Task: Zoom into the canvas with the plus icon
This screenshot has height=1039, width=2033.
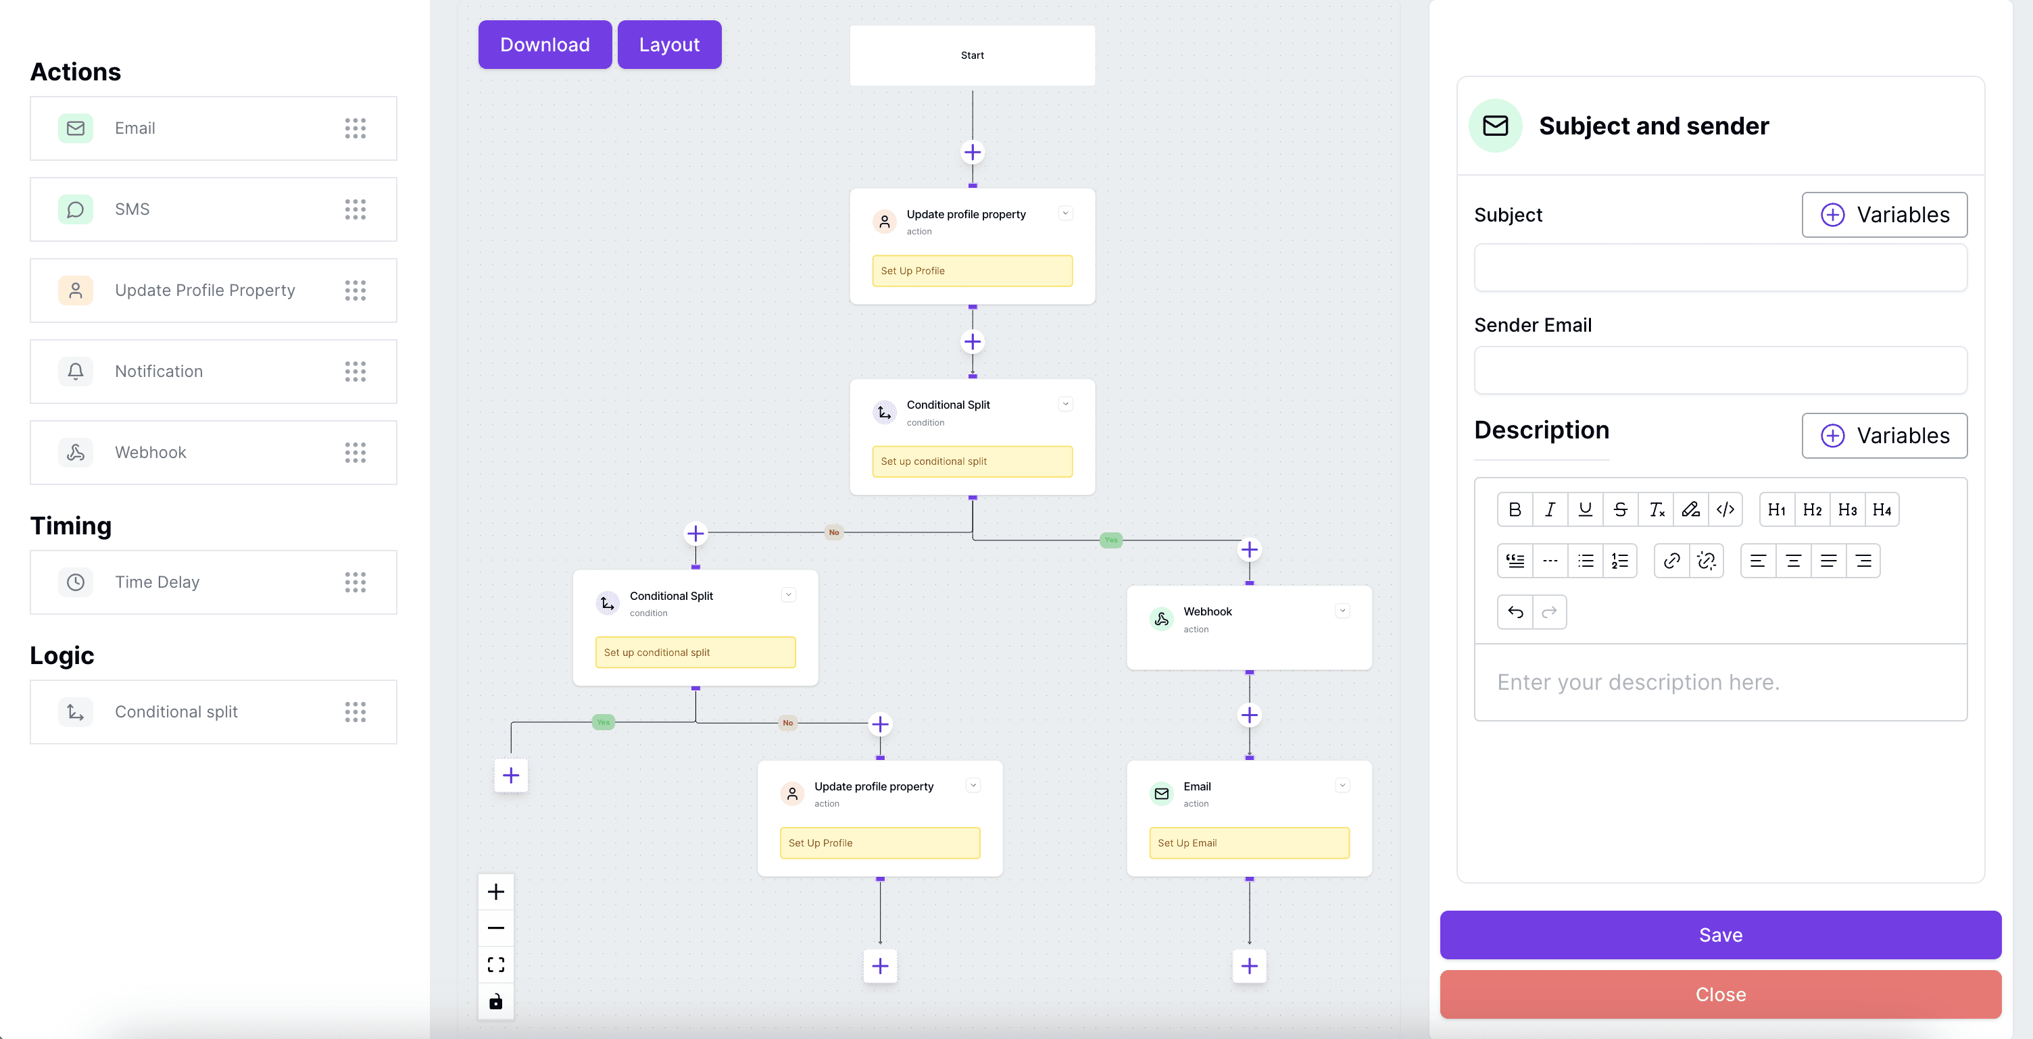Action: [x=495, y=892]
